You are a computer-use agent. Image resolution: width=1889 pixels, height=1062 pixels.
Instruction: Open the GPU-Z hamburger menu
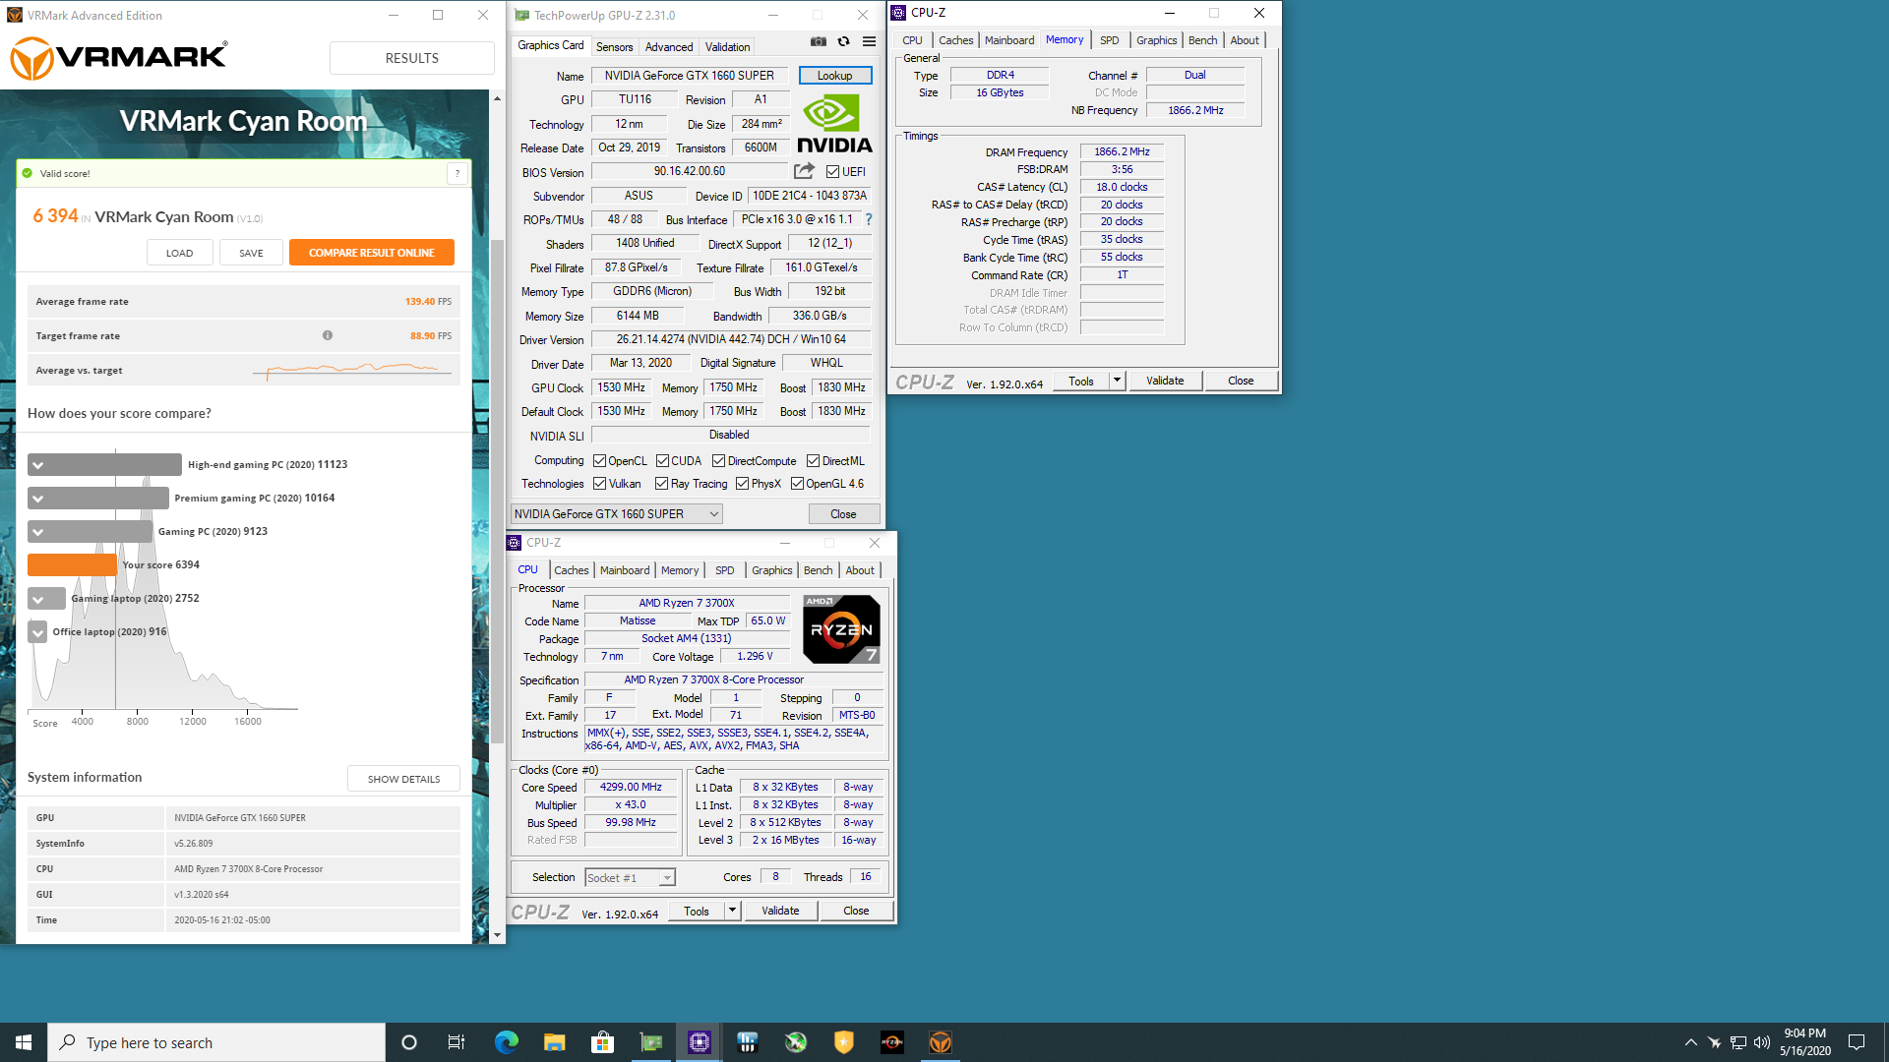[x=869, y=42]
